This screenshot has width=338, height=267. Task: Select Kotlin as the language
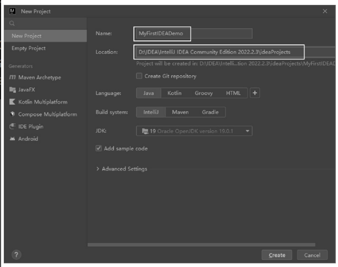(174, 93)
